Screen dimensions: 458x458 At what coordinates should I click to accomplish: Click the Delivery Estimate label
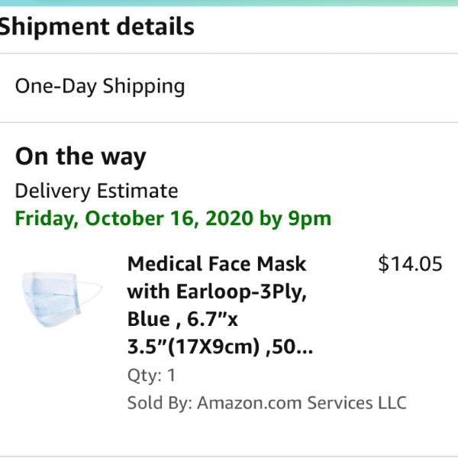[96, 191]
